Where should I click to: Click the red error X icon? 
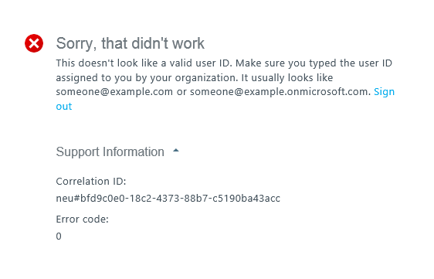[34, 43]
